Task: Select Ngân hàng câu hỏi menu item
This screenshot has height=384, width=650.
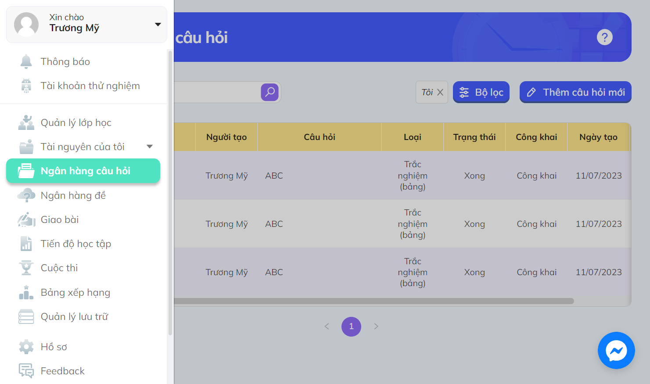Action: pos(83,171)
